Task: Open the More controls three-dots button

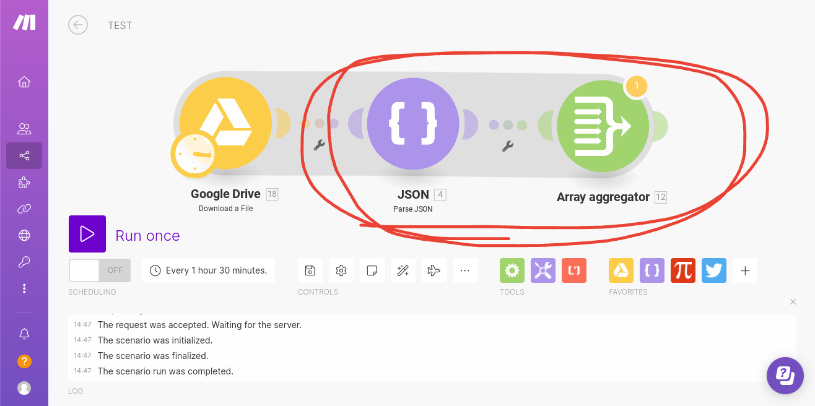Action: tap(465, 270)
